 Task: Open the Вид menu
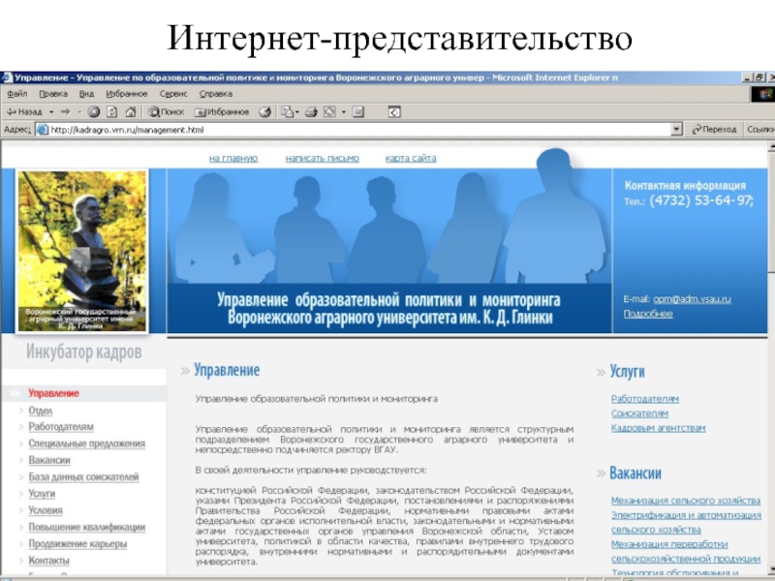[x=86, y=94]
